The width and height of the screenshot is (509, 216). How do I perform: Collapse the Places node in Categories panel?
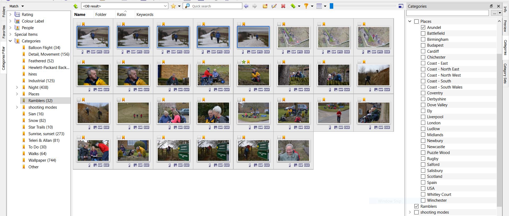(410, 21)
